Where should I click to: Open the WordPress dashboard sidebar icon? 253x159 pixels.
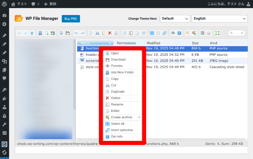pyautogui.click(x=4, y=15)
